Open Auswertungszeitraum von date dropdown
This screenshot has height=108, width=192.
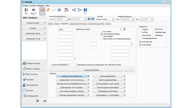(x=67, y=19)
